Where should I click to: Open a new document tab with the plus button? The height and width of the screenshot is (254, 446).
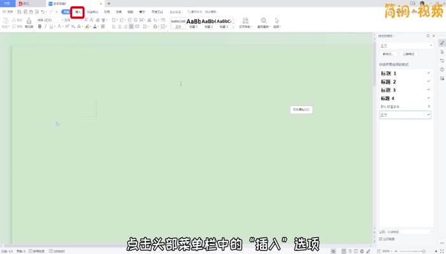tap(109, 4)
